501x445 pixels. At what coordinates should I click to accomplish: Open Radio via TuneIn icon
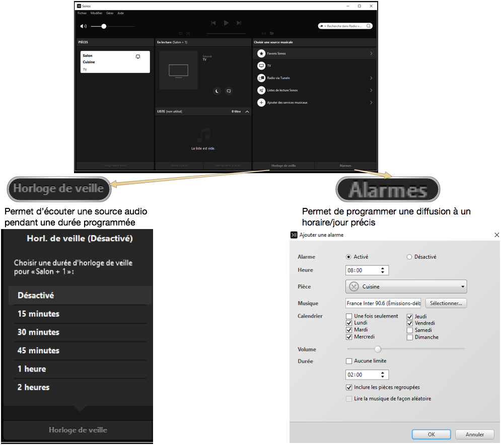pyautogui.click(x=261, y=78)
